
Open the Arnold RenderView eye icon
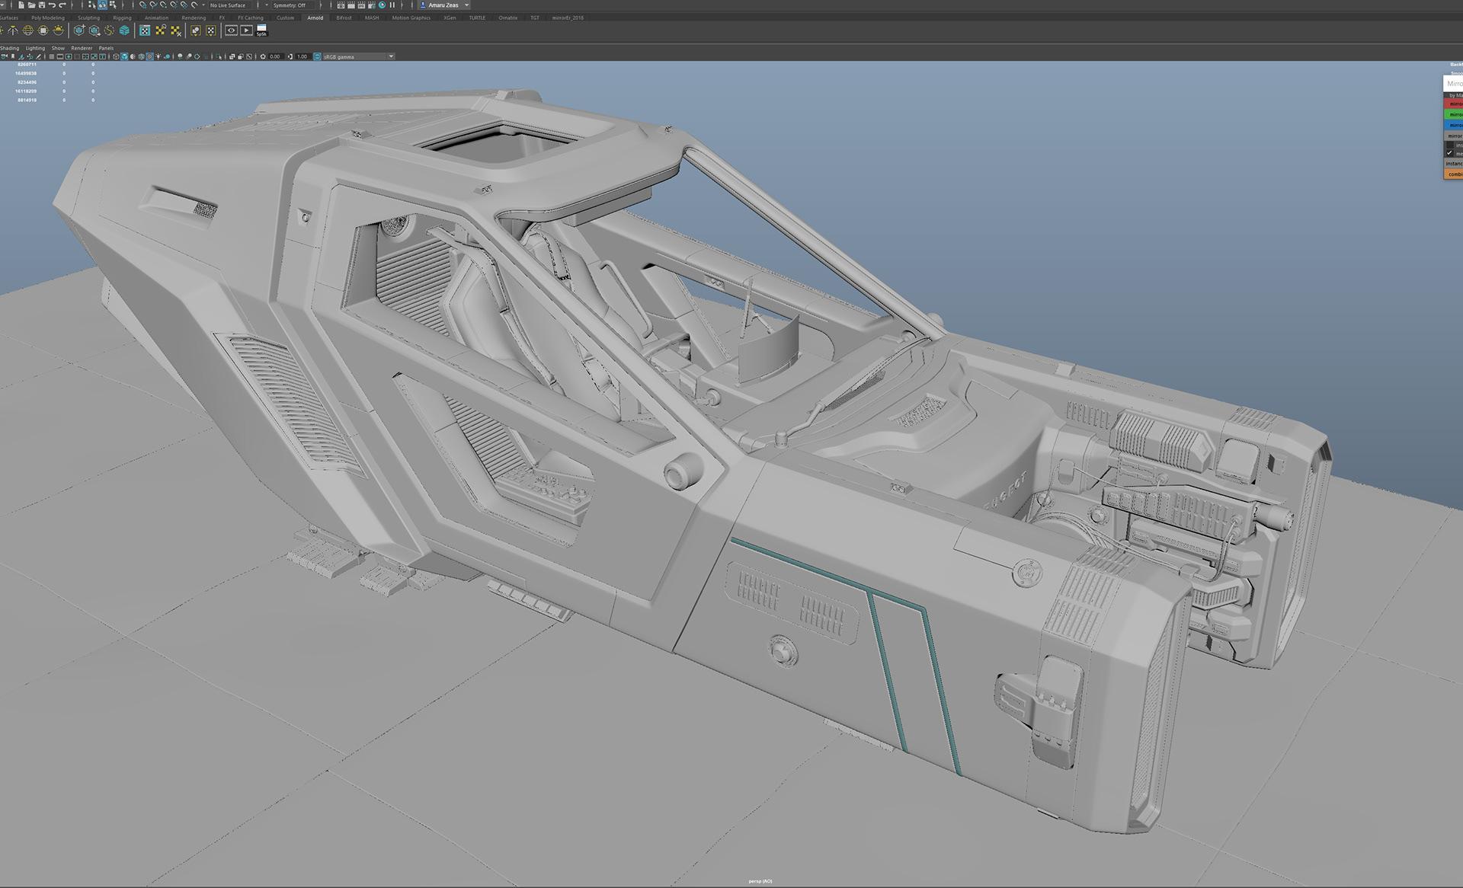click(x=231, y=30)
